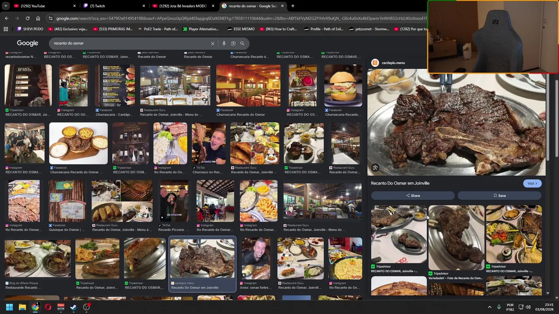
Task: Switch to the (1292) YouTube tab
Action: pos(45,6)
